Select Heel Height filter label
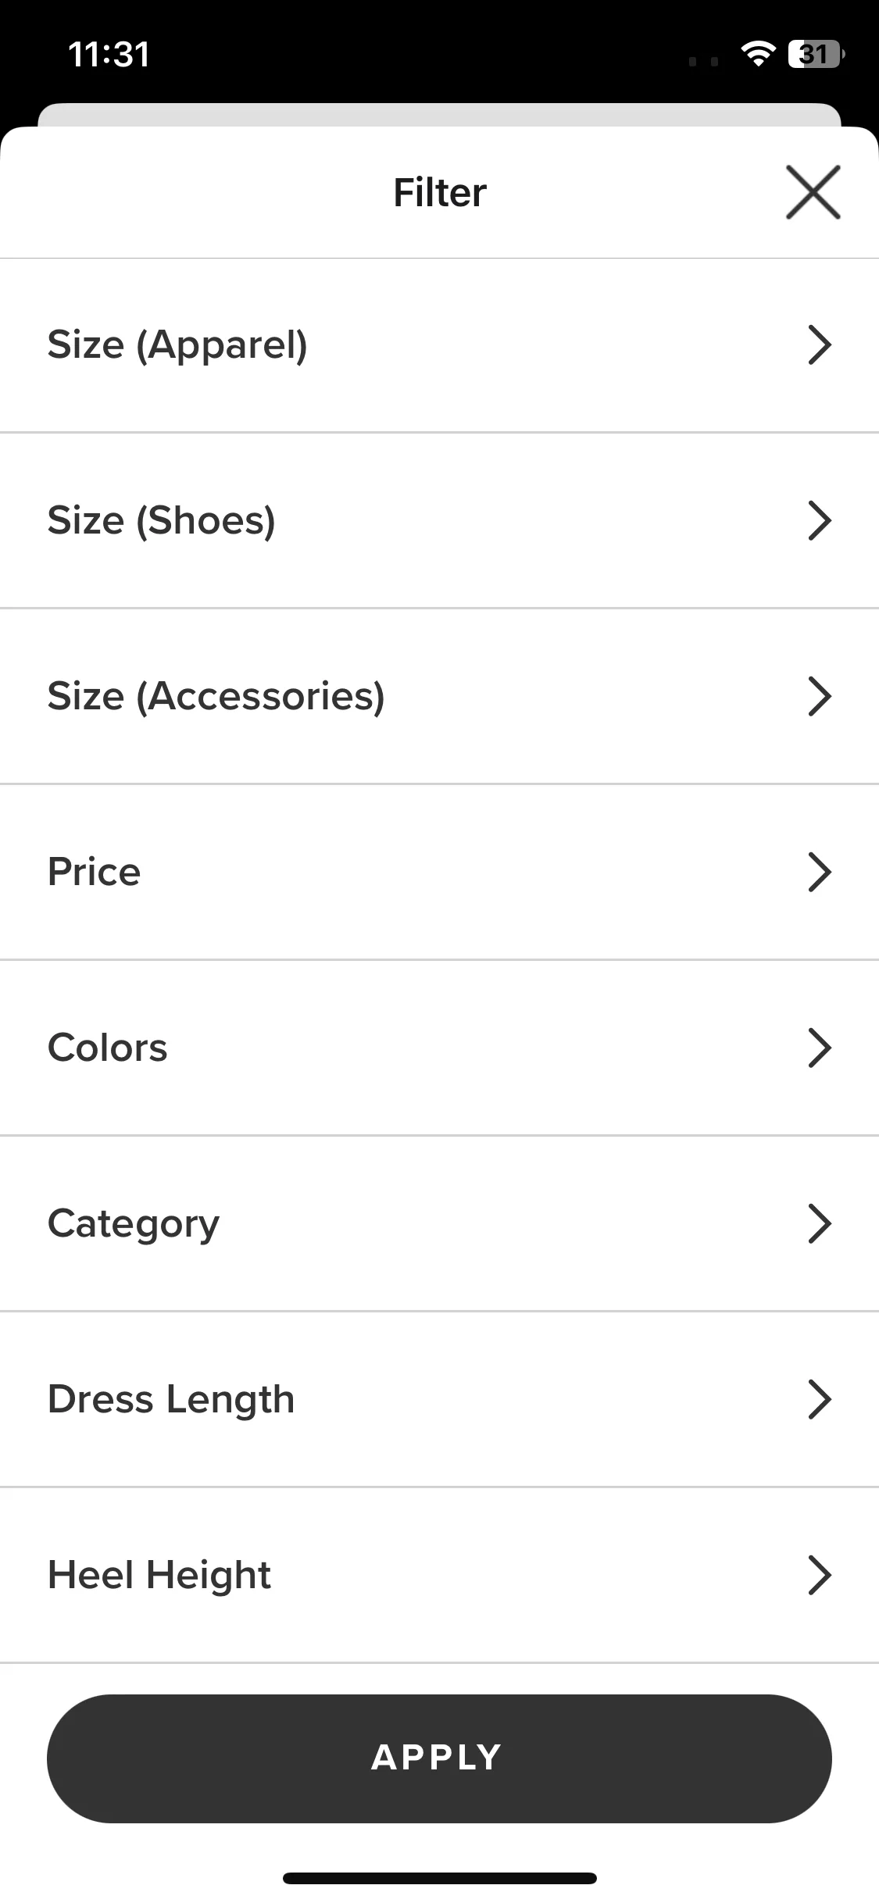This screenshot has width=879, height=1903. pyautogui.click(x=159, y=1576)
